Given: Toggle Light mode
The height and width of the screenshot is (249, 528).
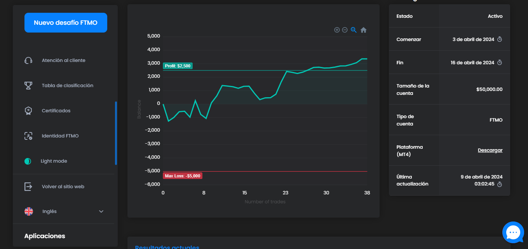Looking at the screenshot, I should pyautogui.click(x=28, y=161).
